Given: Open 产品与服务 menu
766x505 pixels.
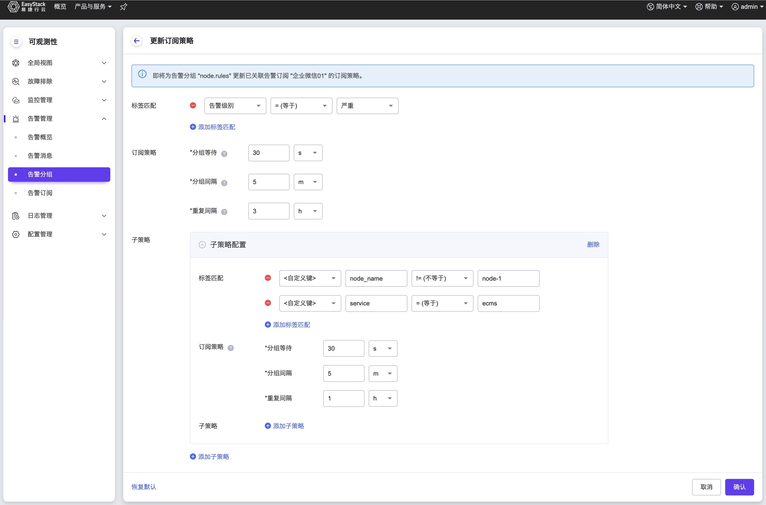Looking at the screenshot, I should [x=93, y=6].
